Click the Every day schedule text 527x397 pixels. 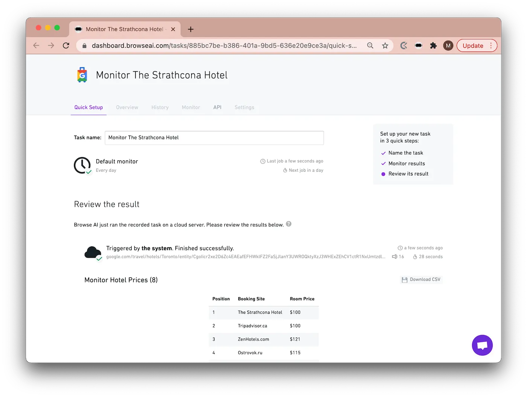106,170
